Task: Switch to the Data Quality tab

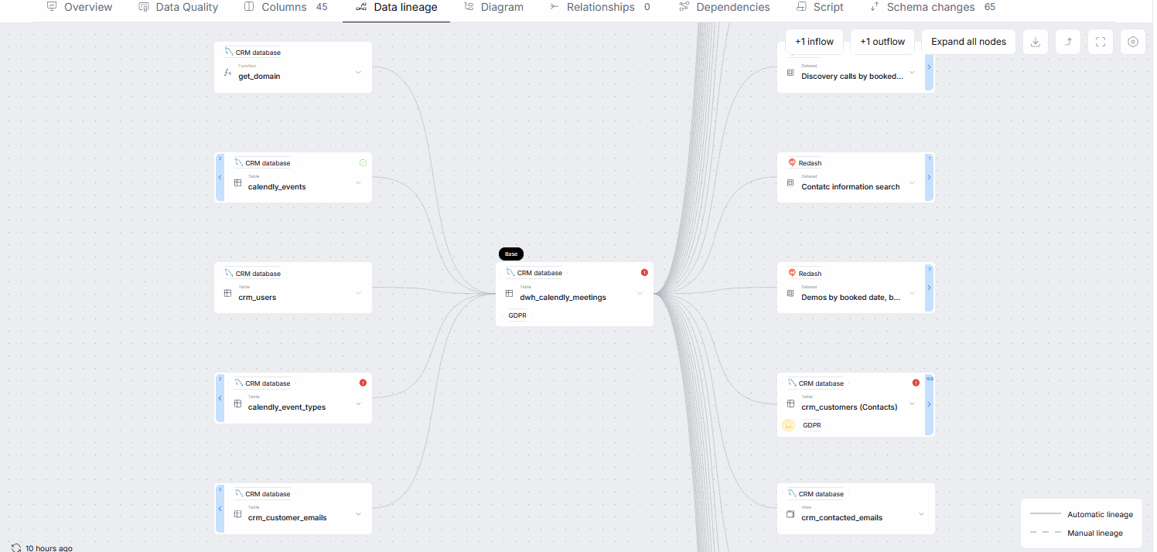Action: [x=178, y=8]
